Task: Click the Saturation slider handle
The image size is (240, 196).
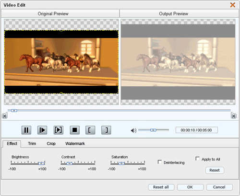Action: (121, 163)
